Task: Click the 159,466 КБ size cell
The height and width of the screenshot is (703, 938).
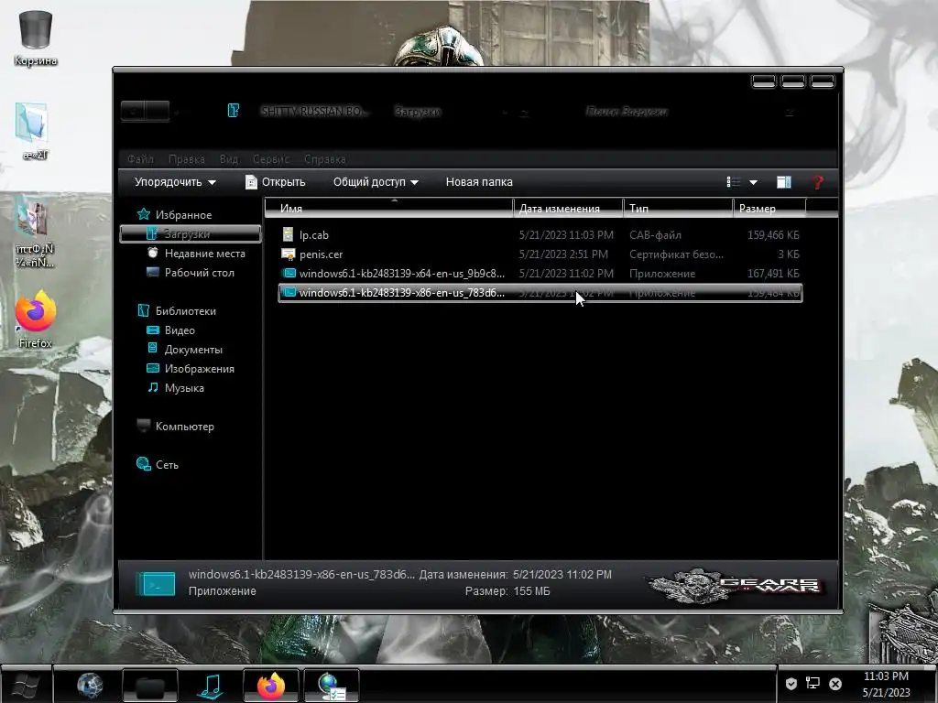Action: (773, 235)
